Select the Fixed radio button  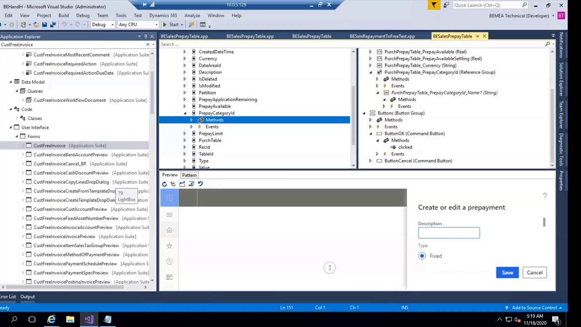[x=422, y=256]
